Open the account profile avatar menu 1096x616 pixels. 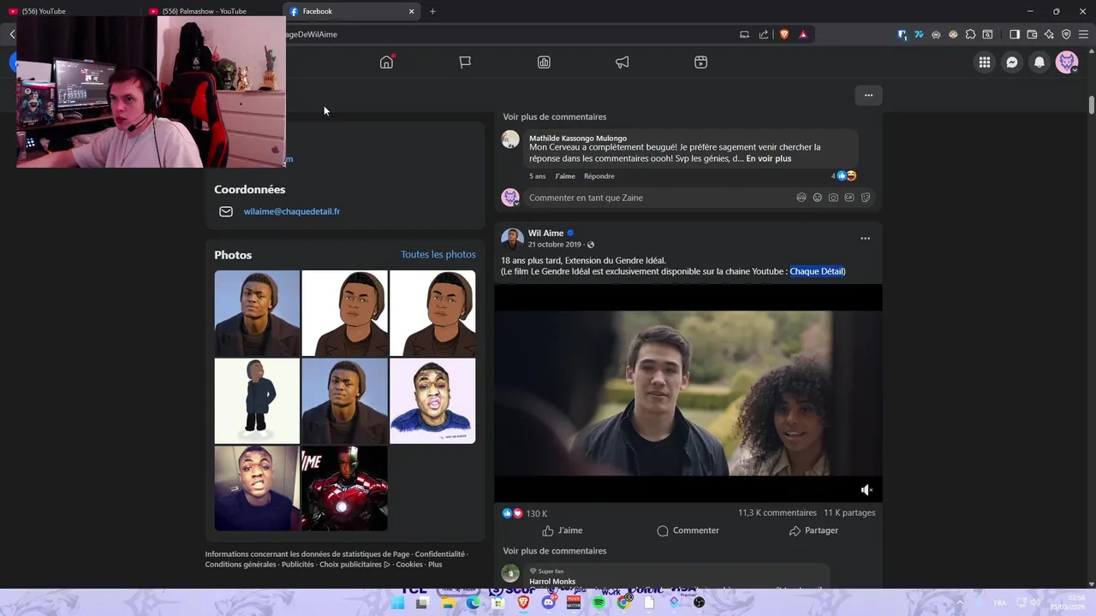pos(1067,62)
